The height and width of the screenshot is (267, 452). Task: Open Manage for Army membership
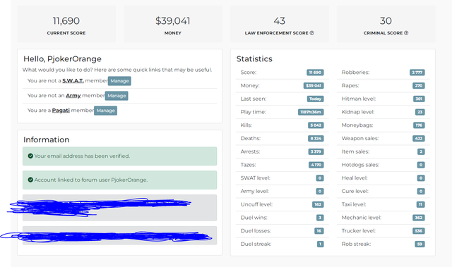click(117, 96)
